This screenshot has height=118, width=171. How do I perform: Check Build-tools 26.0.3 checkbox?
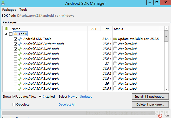(15, 69)
